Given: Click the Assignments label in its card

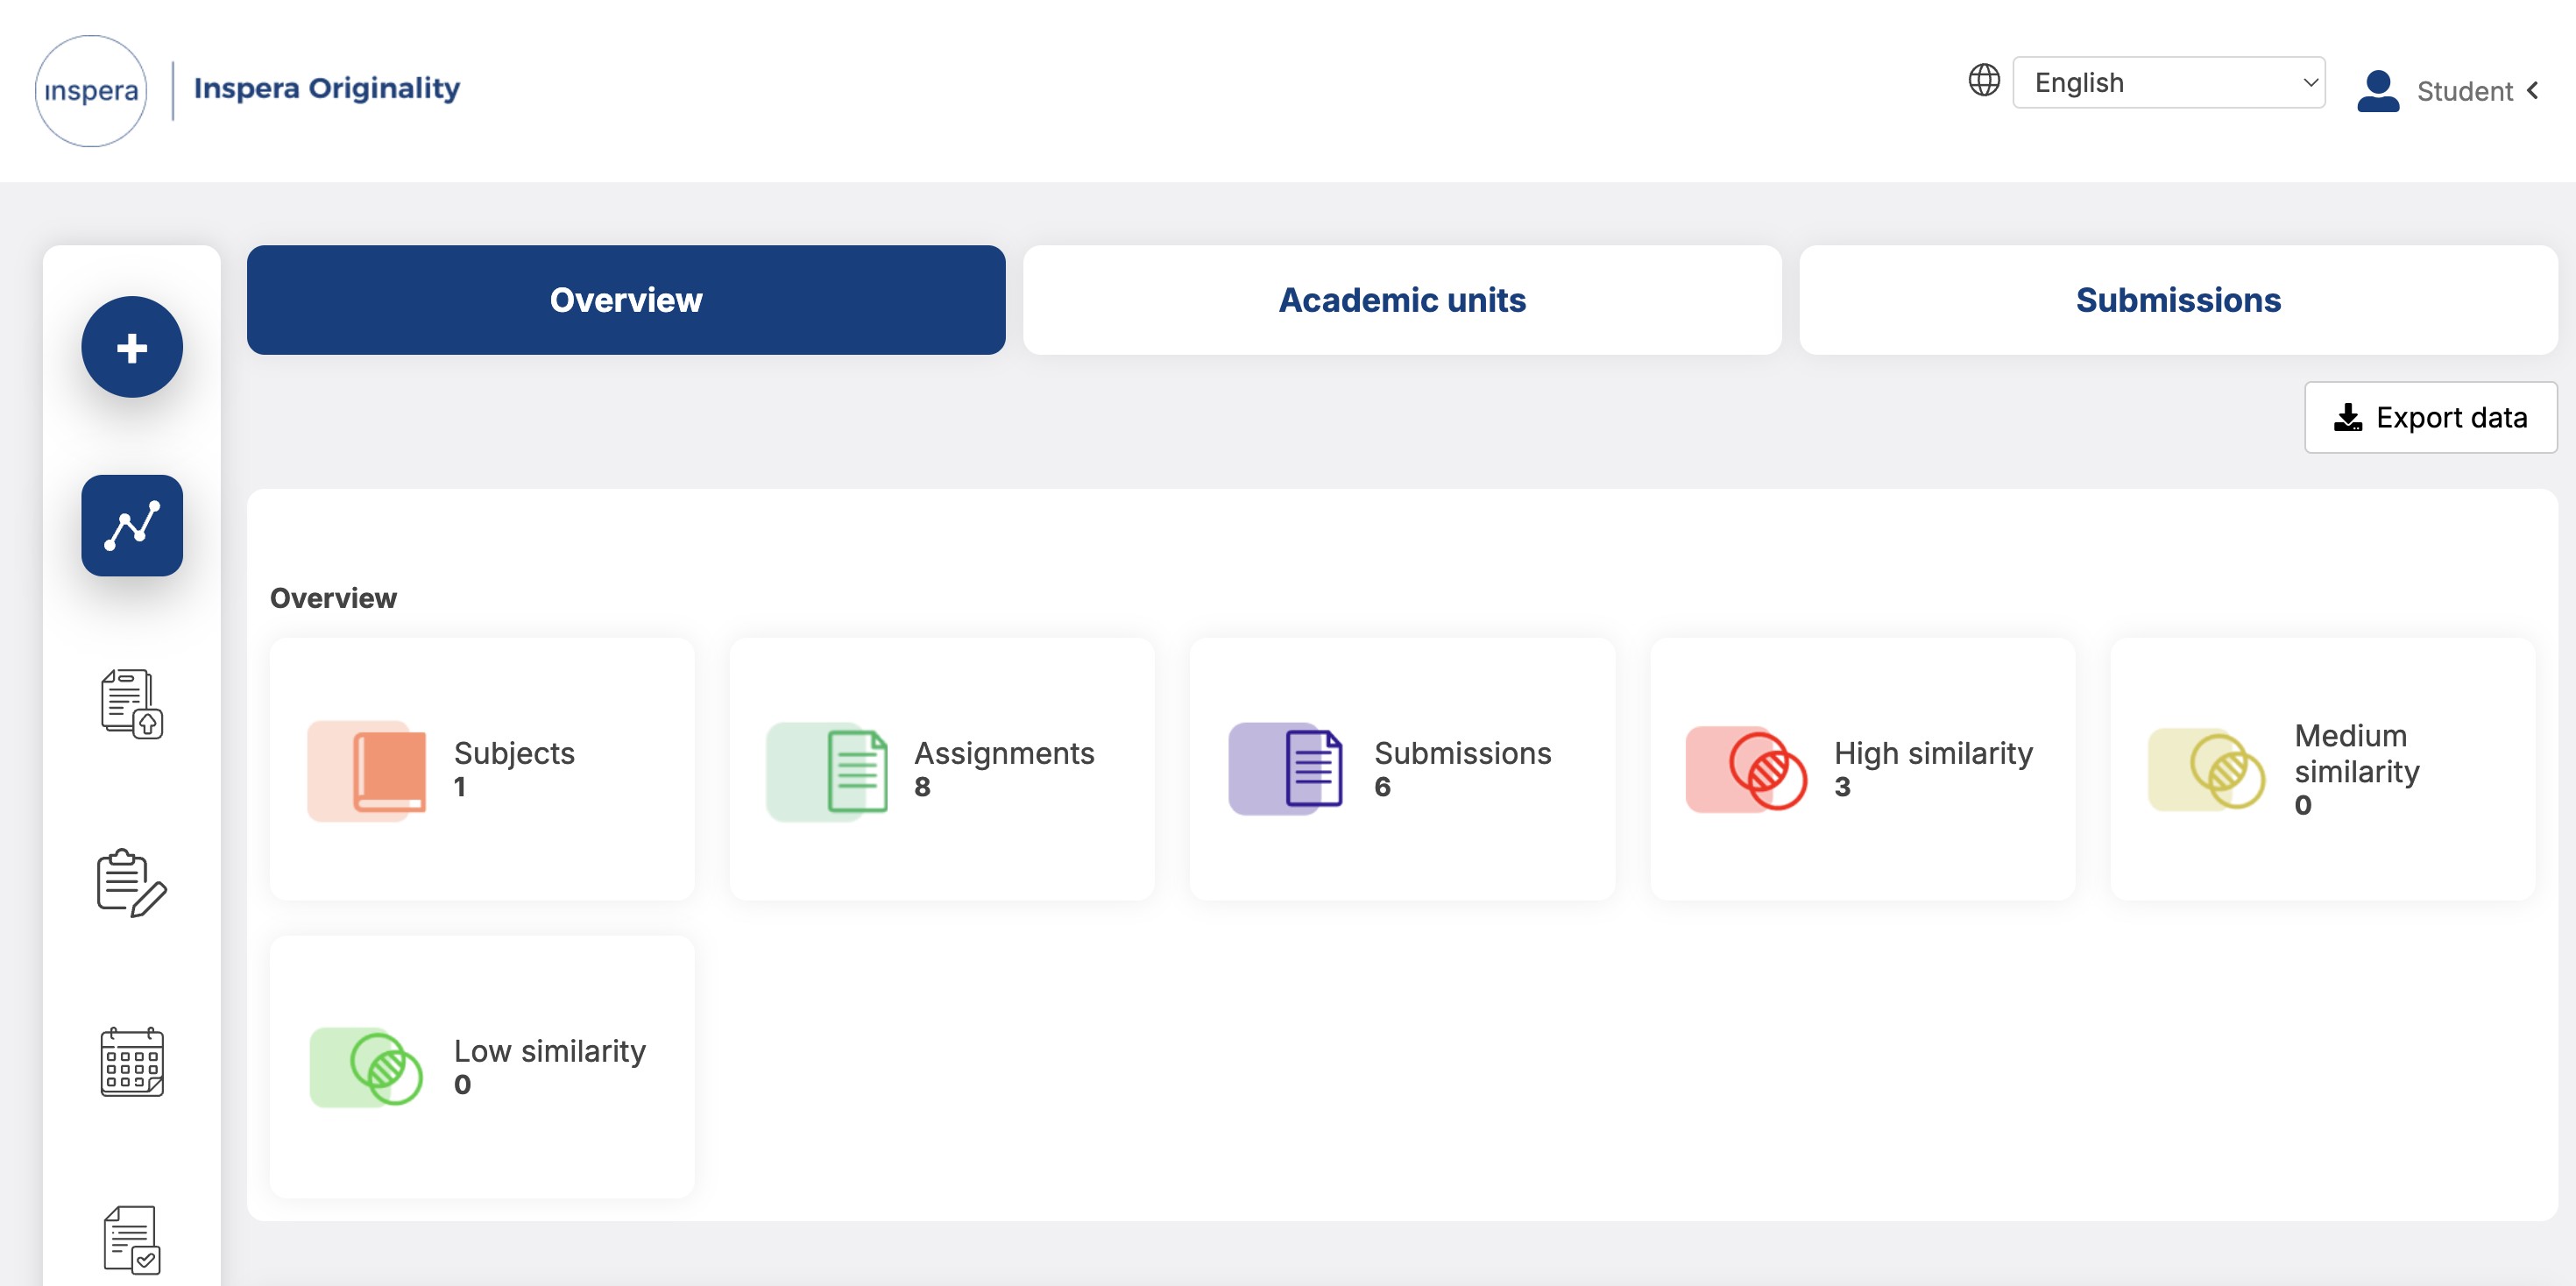Looking at the screenshot, I should coord(1004,753).
